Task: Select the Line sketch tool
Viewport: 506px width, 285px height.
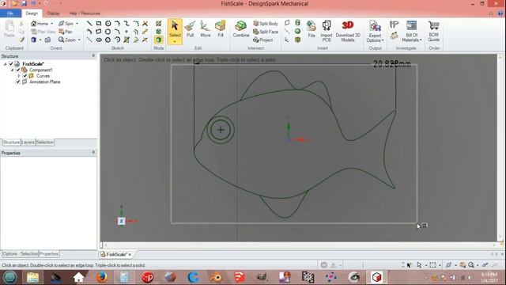Action: (x=89, y=24)
